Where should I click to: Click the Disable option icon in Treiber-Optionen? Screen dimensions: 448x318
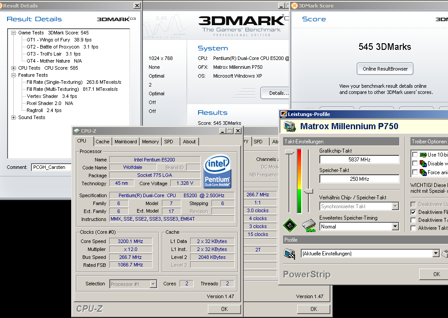(423, 164)
